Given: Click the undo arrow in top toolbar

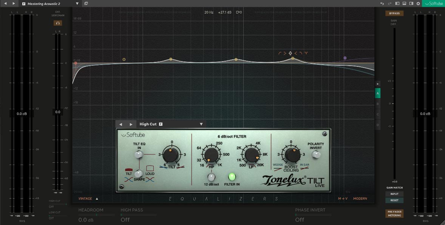Looking at the screenshot, I should pos(382,3).
